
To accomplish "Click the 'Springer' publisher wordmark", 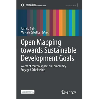I will pyautogui.click(x=71, y=92).
